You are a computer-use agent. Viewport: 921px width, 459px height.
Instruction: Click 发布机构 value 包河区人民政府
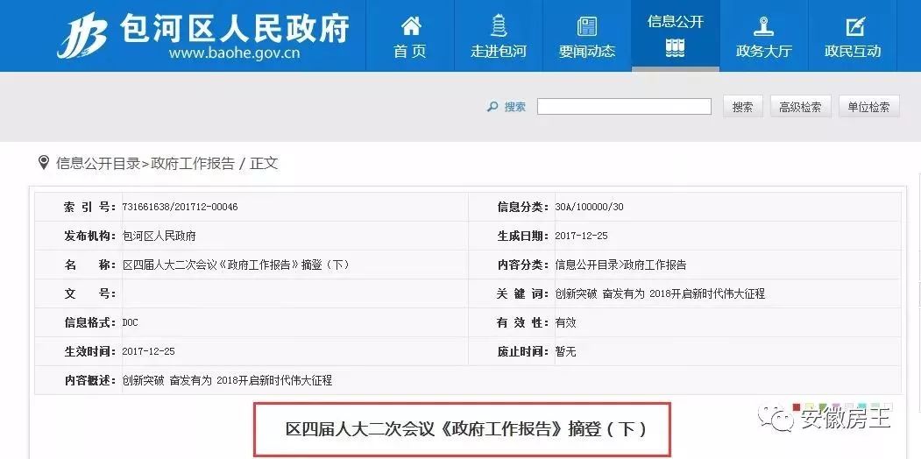(x=159, y=236)
